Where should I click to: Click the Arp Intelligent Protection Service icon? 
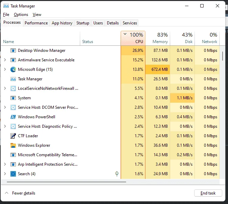[x=13, y=164]
